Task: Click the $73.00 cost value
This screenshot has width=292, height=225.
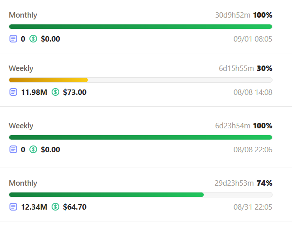Action: pyautogui.click(x=75, y=92)
